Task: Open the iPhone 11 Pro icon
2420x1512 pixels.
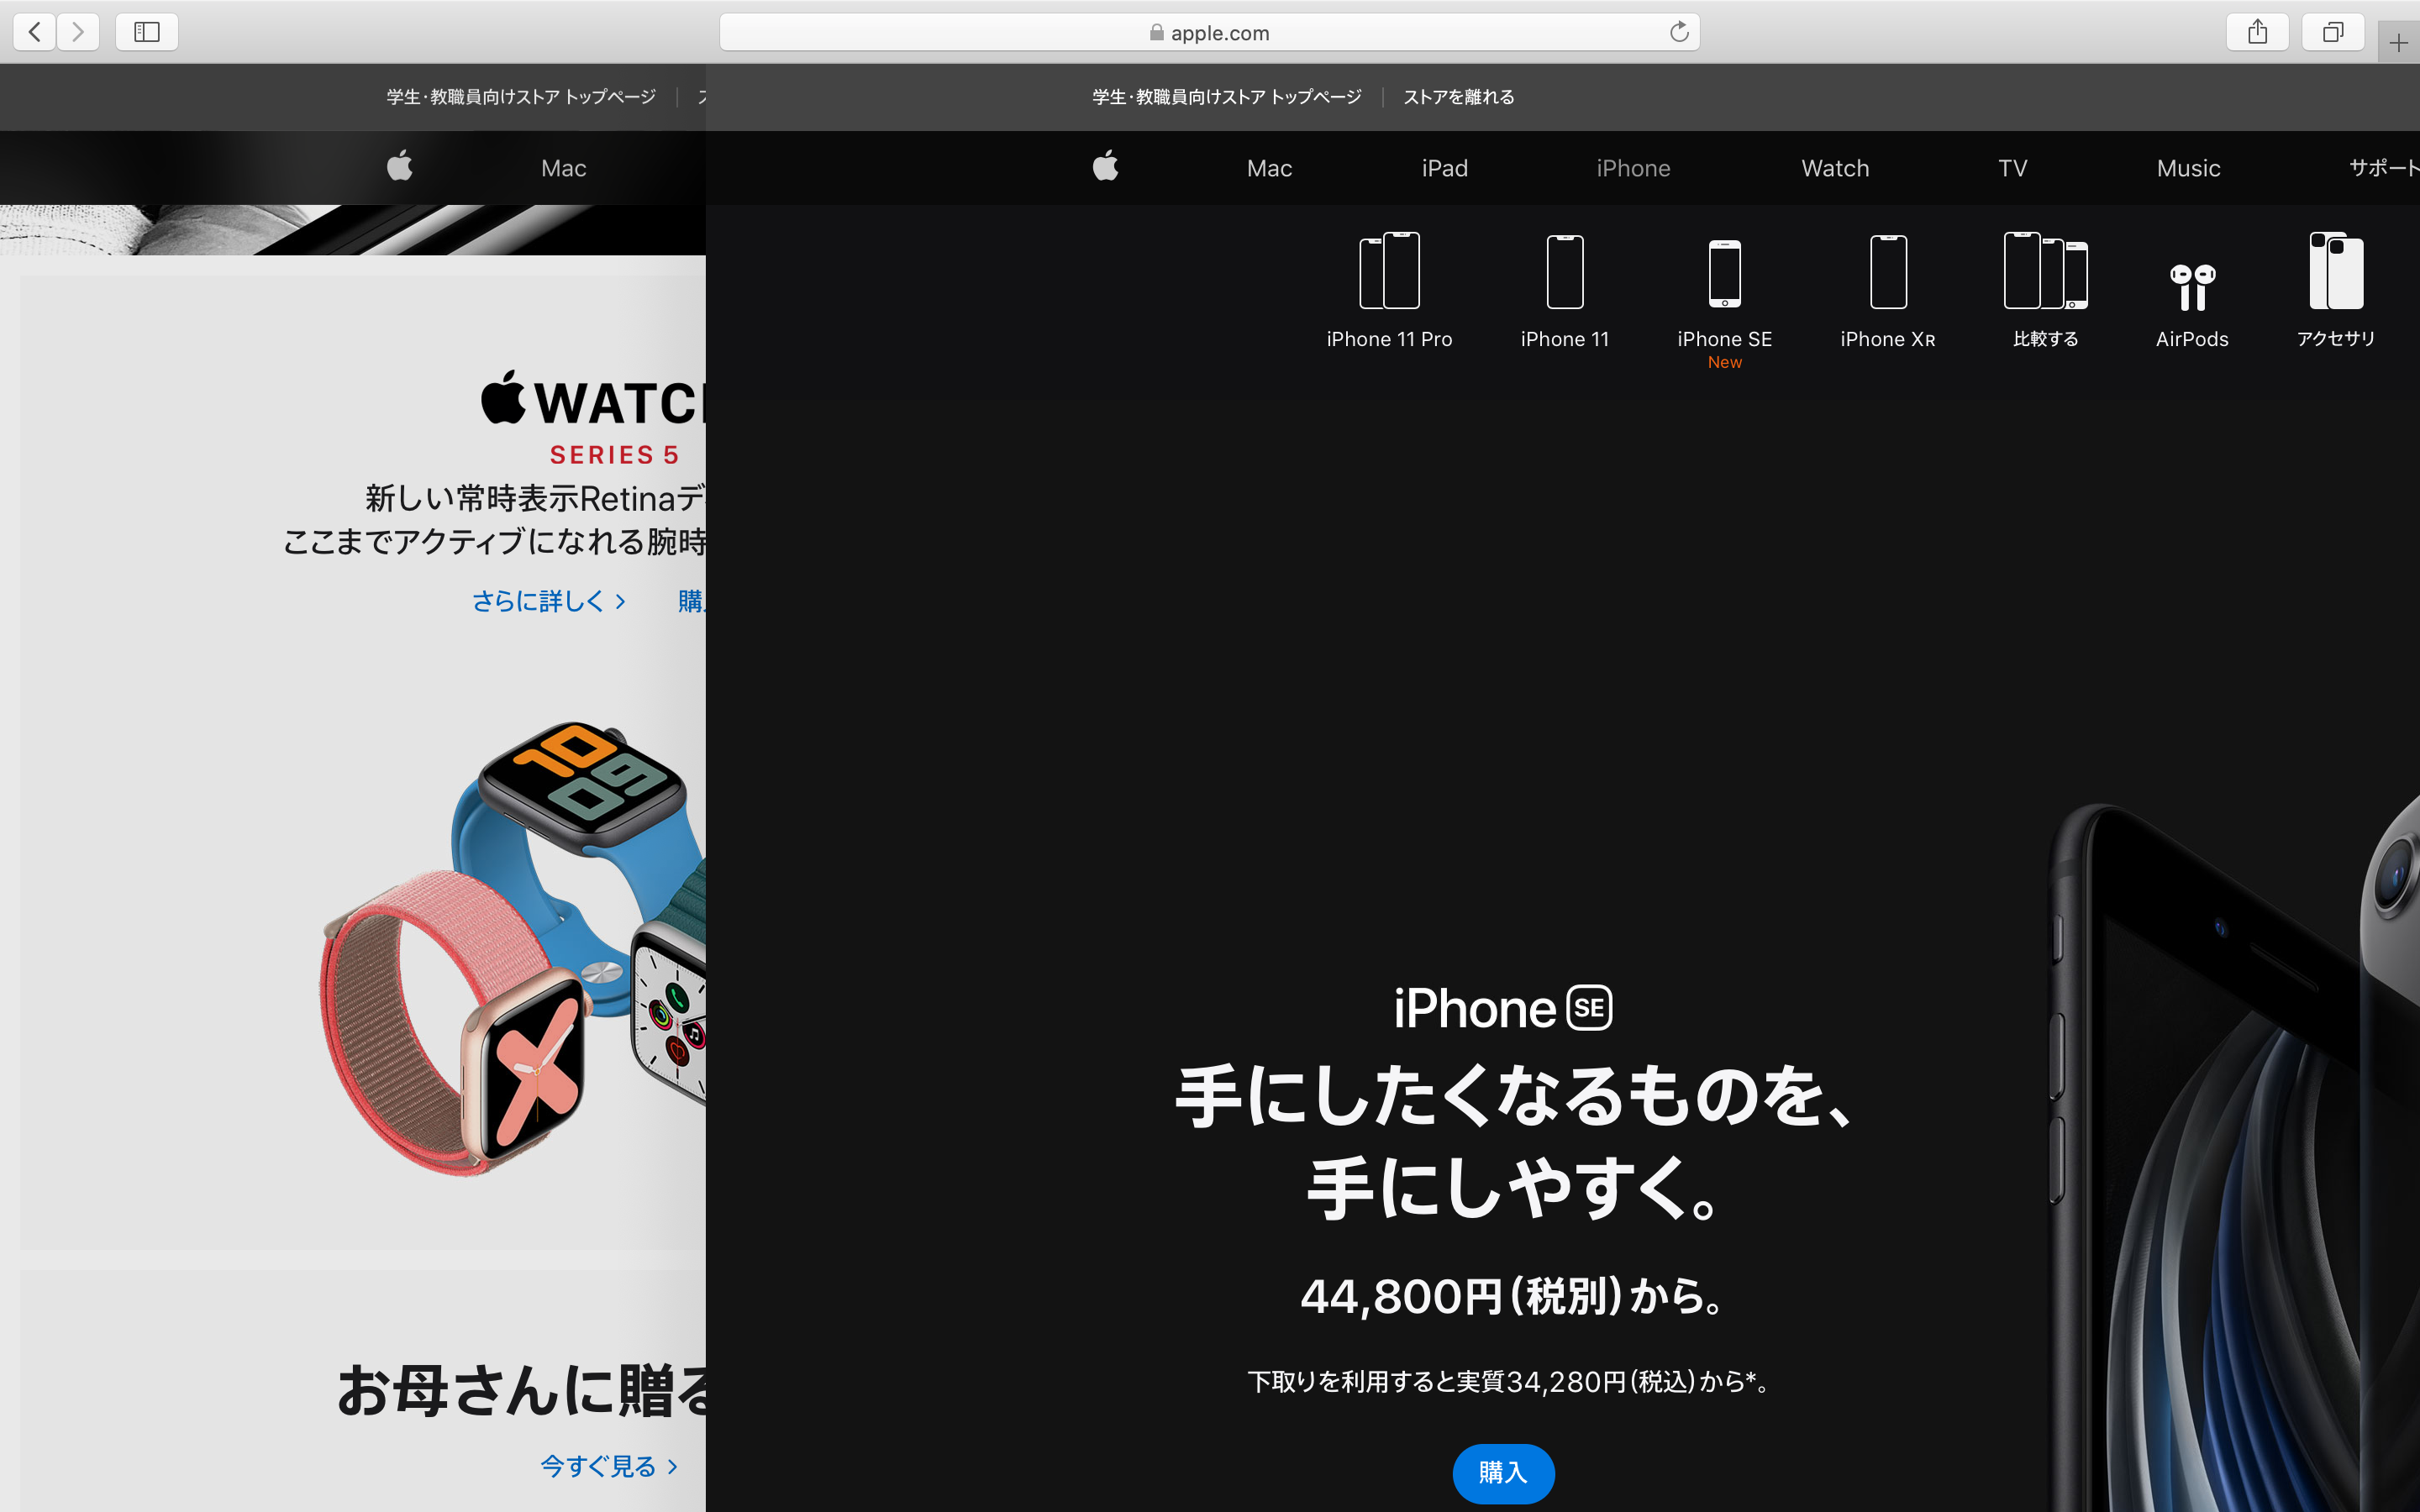Action: pos(1389,291)
